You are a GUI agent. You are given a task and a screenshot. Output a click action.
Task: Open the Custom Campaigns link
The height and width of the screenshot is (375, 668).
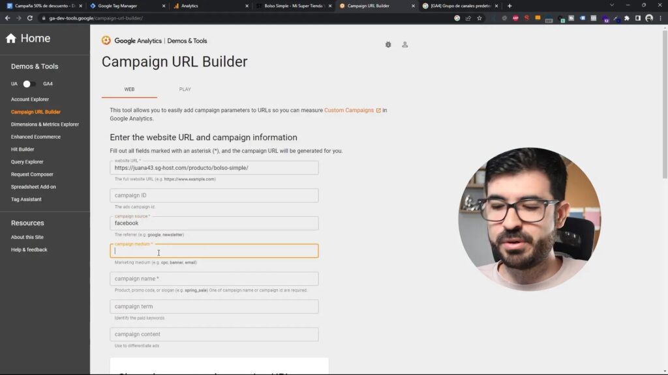click(x=349, y=110)
